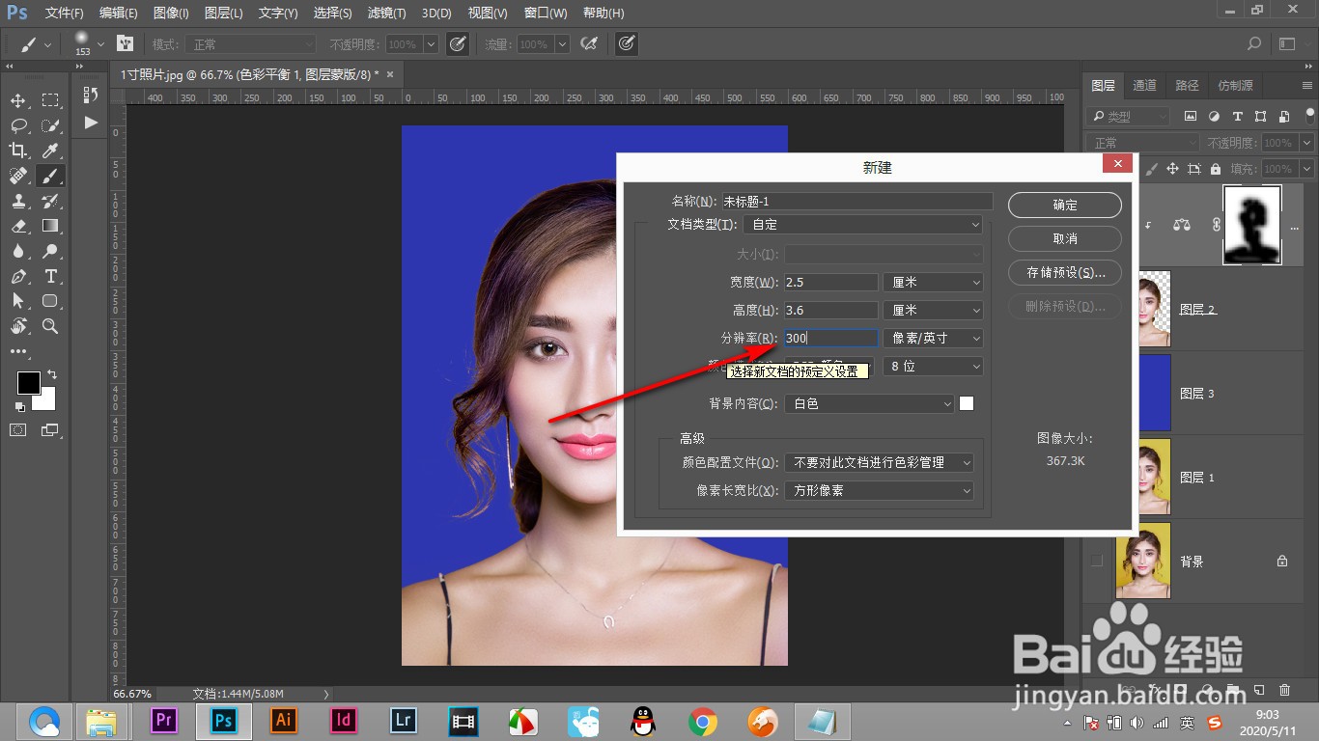Image resolution: width=1319 pixels, height=741 pixels.
Task: Open the 背景内容 dropdown
Action: (x=869, y=404)
